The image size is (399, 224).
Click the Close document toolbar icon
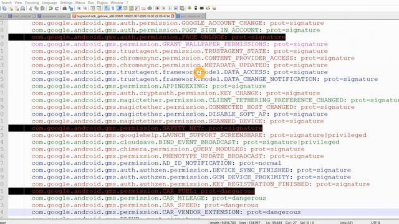(x=11, y=8)
